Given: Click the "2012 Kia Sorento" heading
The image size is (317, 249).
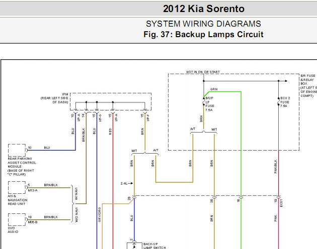Looking at the screenshot, I should [x=204, y=9].
